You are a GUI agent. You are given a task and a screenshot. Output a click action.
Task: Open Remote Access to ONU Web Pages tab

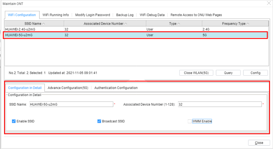pos(196,15)
